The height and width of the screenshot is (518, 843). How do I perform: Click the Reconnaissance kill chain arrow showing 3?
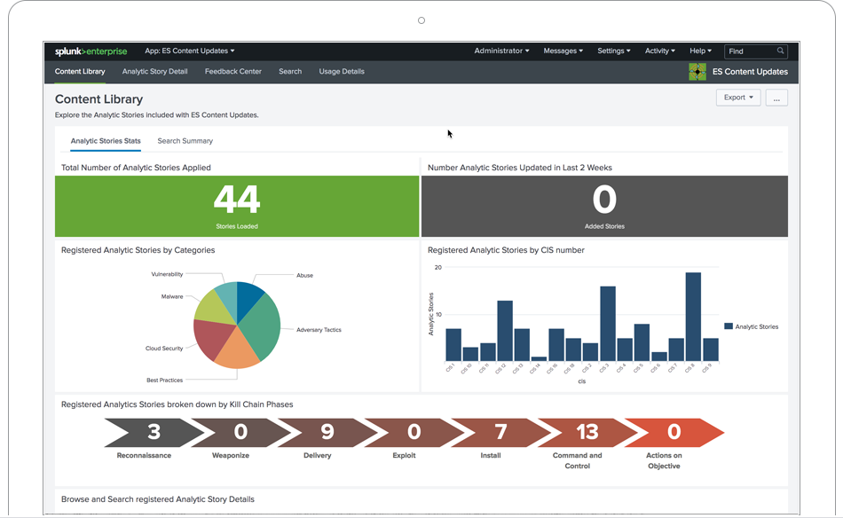[x=154, y=433]
